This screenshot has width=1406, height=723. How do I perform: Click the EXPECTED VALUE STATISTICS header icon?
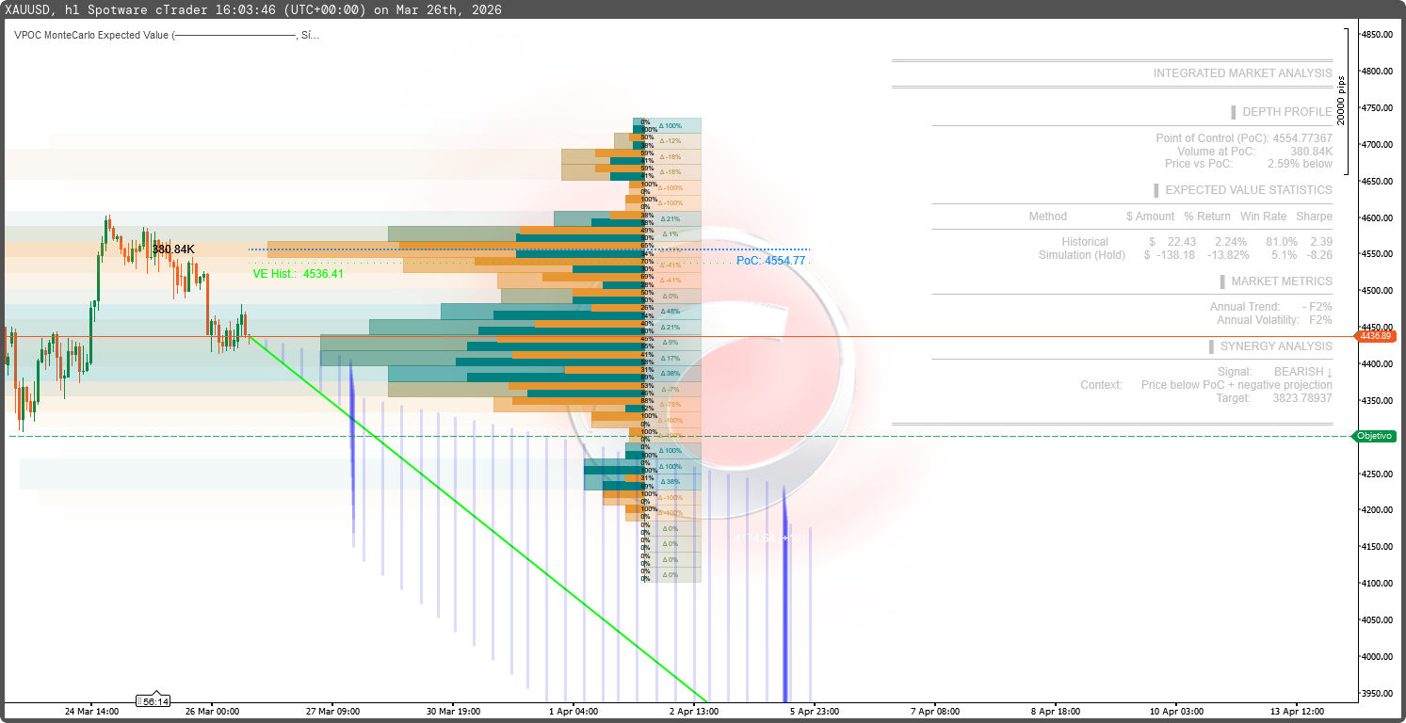point(1156,190)
